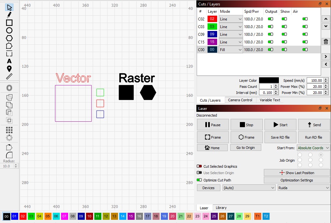This screenshot has height=223, width=331.
Task: Click the Save RD file button
Action: point(280,137)
